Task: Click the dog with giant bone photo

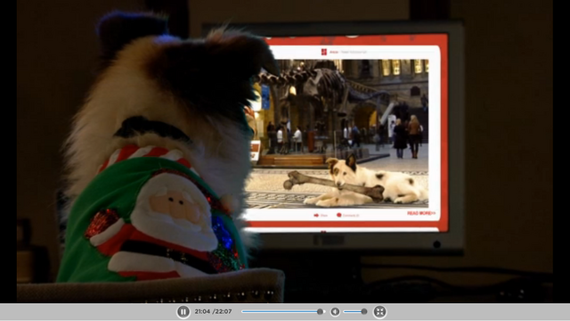Action: click(338, 133)
